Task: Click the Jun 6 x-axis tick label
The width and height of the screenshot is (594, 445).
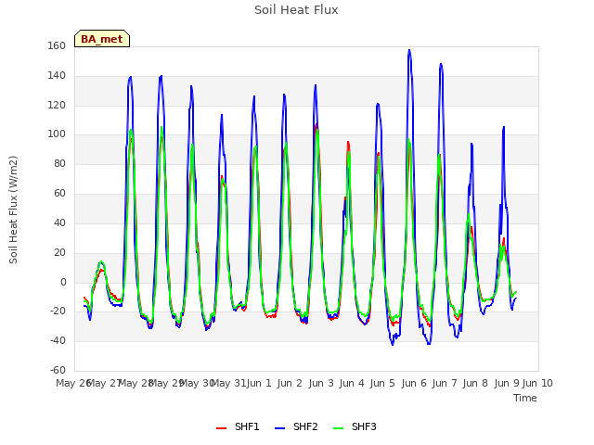Action: tap(414, 383)
